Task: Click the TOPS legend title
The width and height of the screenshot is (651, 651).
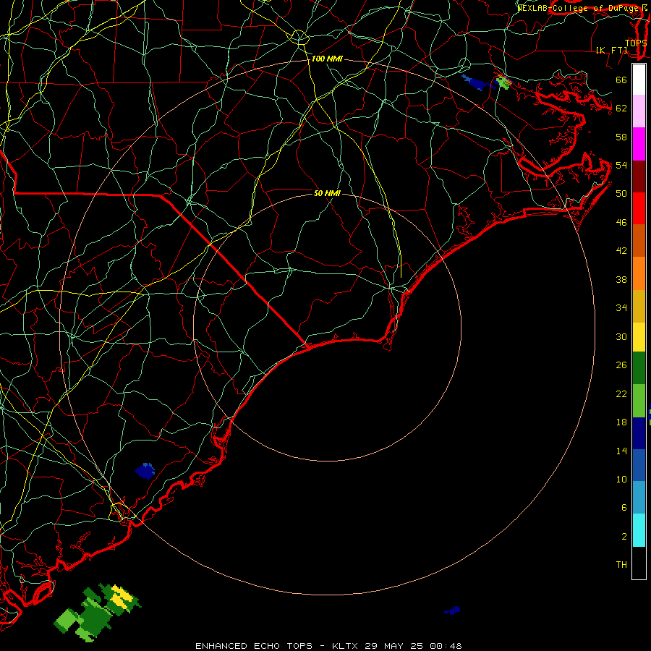Action: pyautogui.click(x=636, y=43)
